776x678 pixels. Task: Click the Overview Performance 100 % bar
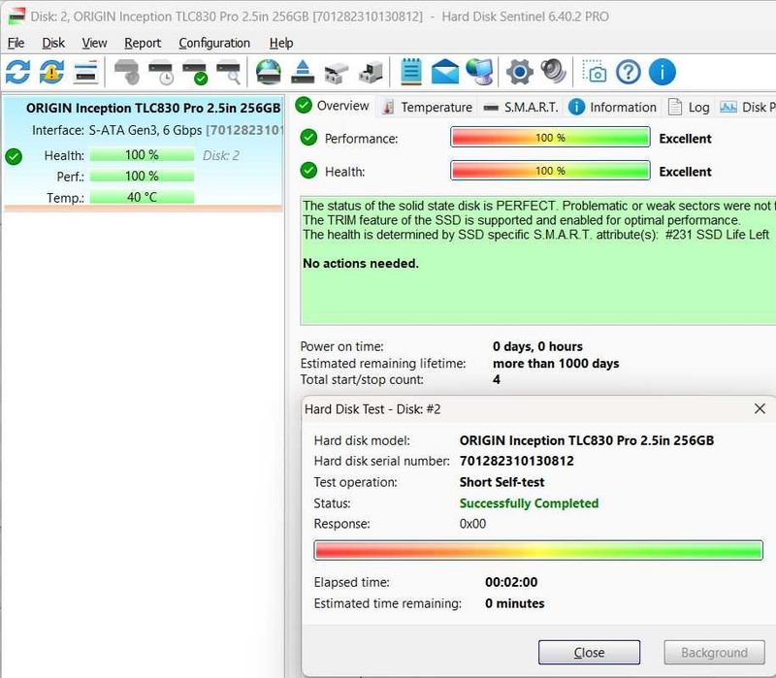[550, 138]
